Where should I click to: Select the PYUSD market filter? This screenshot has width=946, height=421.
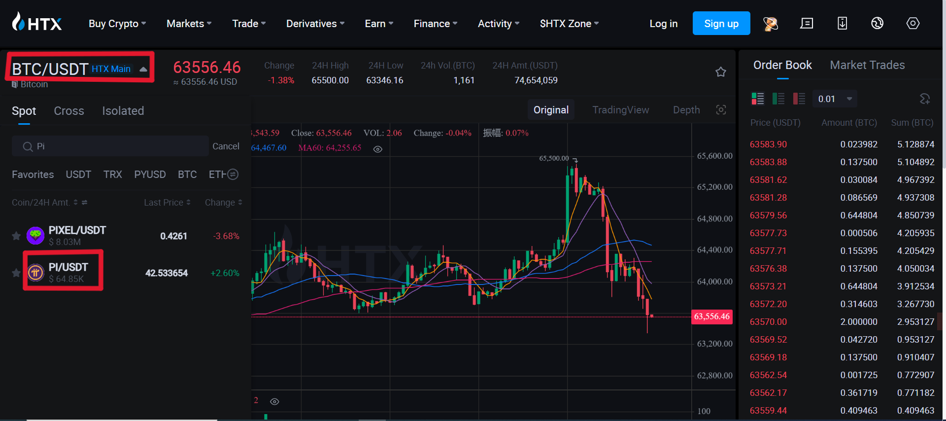[150, 175]
